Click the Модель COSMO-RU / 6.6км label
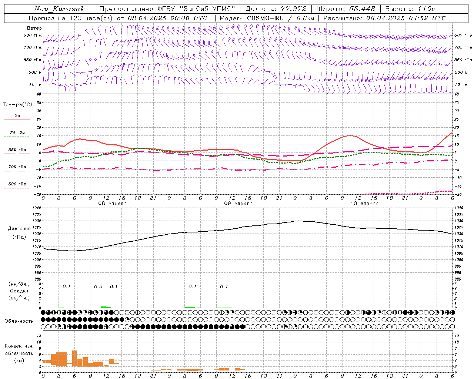 pyautogui.click(x=267, y=18)
